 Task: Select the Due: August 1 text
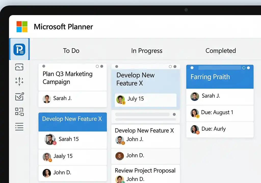tap(217, 112)
